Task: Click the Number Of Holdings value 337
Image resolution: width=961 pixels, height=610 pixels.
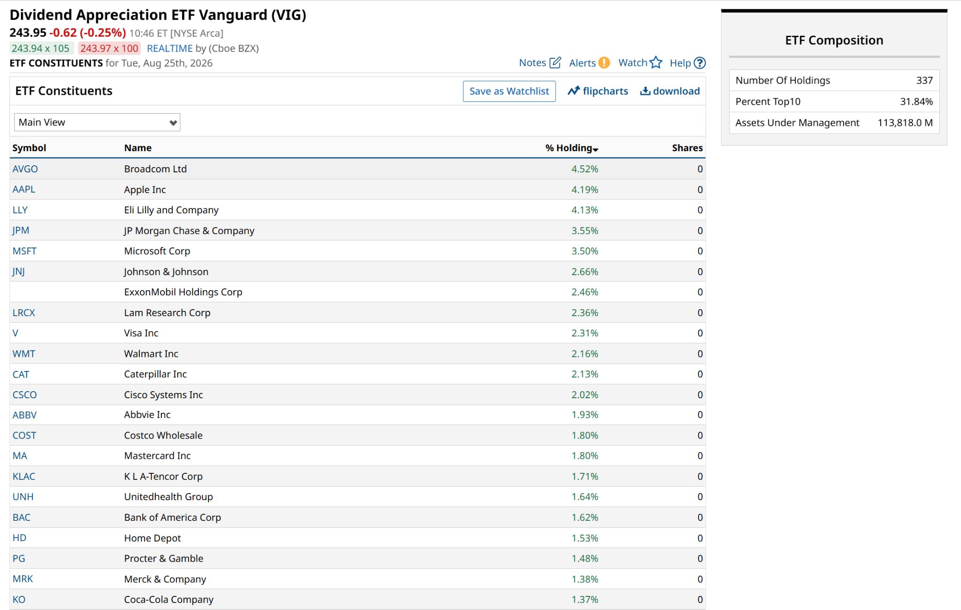Action: [924, 80]
